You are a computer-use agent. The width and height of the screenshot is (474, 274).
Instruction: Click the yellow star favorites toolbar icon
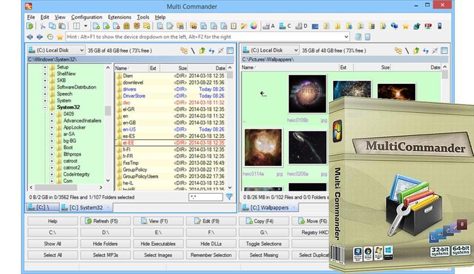[405, 26]
